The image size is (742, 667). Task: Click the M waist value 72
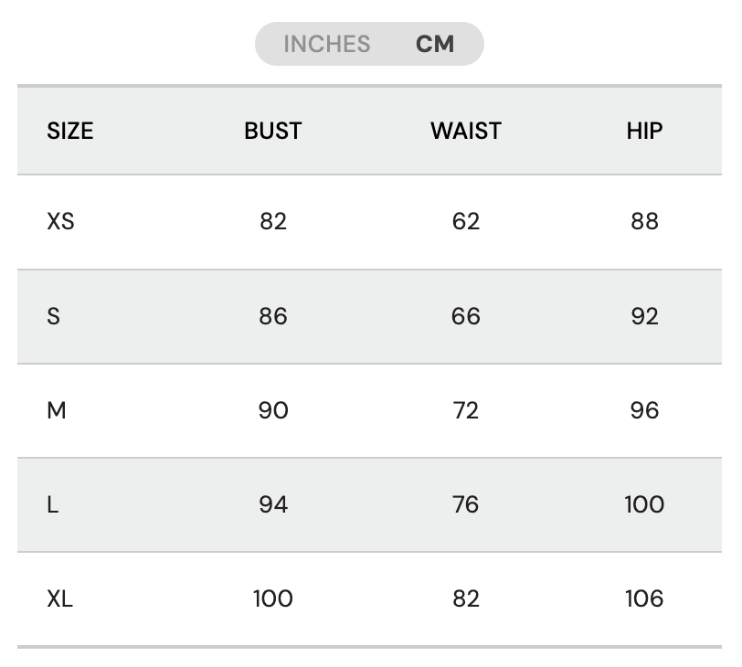(465, 410)
